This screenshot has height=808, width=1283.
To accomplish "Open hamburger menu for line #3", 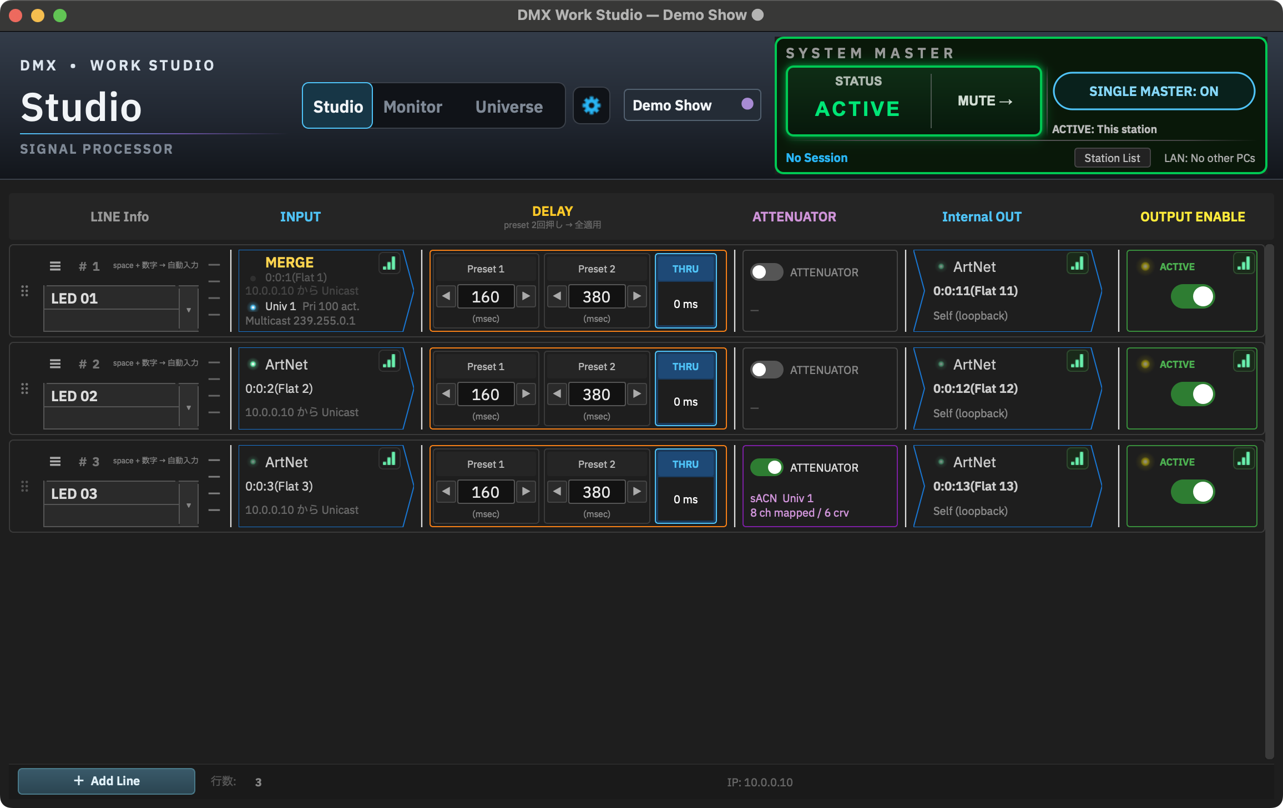I will coord(55,461).
